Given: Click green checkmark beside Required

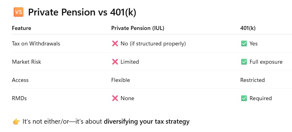Looking at the screenshot, I should point(244,98).
